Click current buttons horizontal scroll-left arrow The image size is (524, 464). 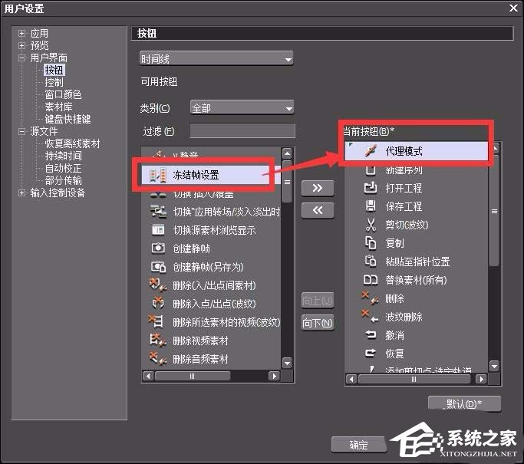(x=351, y=380)
